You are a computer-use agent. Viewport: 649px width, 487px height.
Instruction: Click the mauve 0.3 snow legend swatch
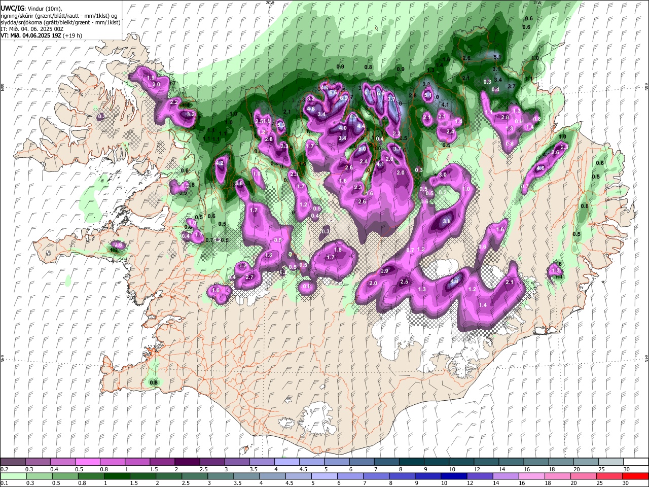click(38, 462)
